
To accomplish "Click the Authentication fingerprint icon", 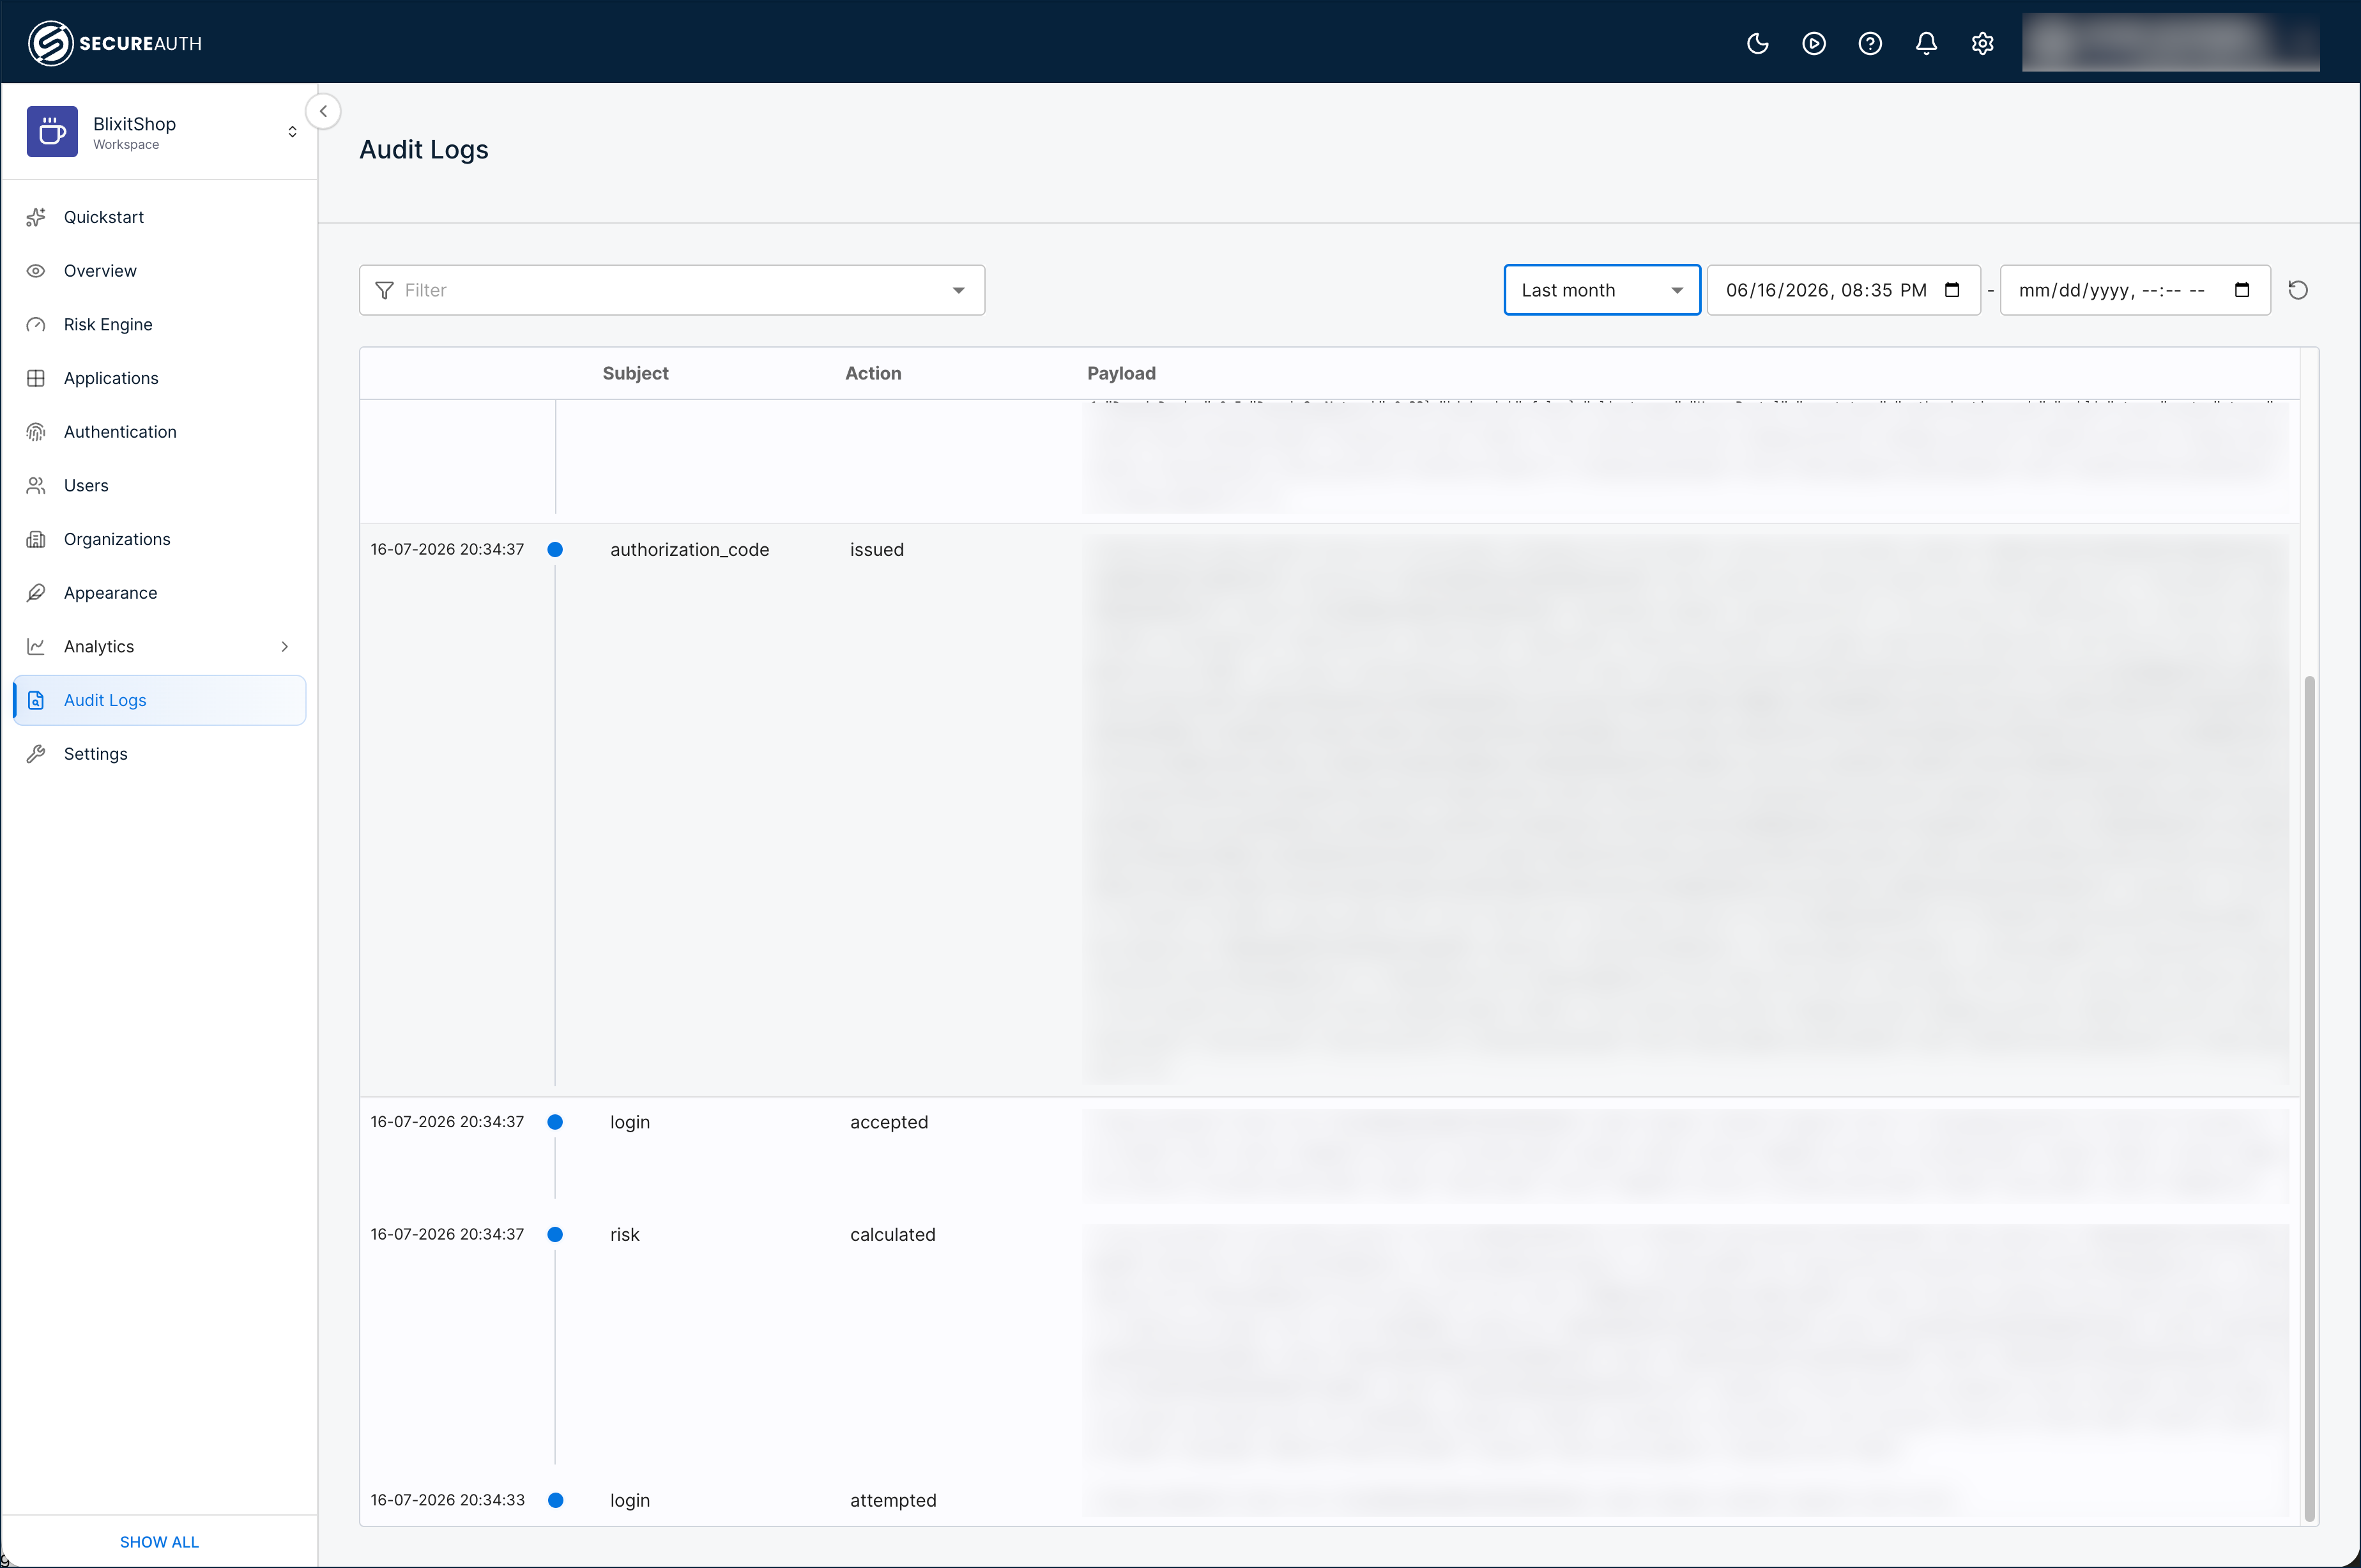I will 36,432.
